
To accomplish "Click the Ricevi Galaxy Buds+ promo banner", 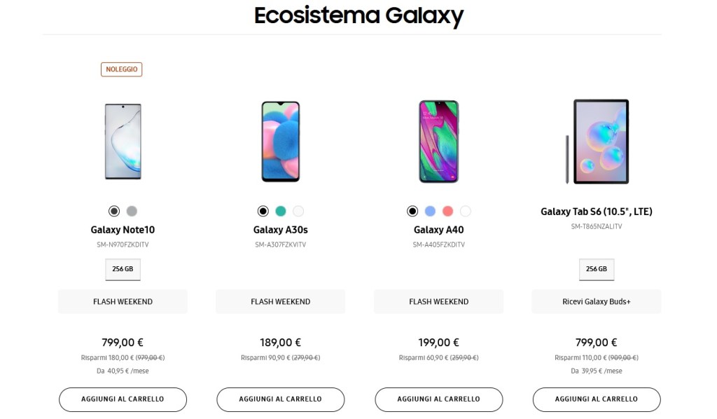I will click(x=597, y=302).
